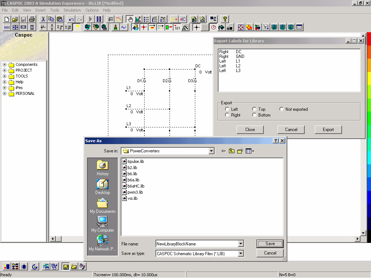Undo the last action
371x278 pixels.
pyautogui.click(x=71, y=19)
